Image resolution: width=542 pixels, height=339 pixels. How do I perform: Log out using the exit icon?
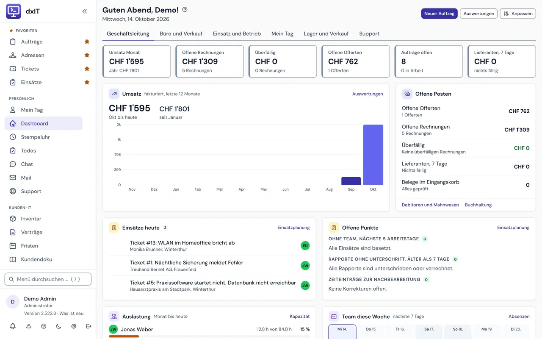88,326
